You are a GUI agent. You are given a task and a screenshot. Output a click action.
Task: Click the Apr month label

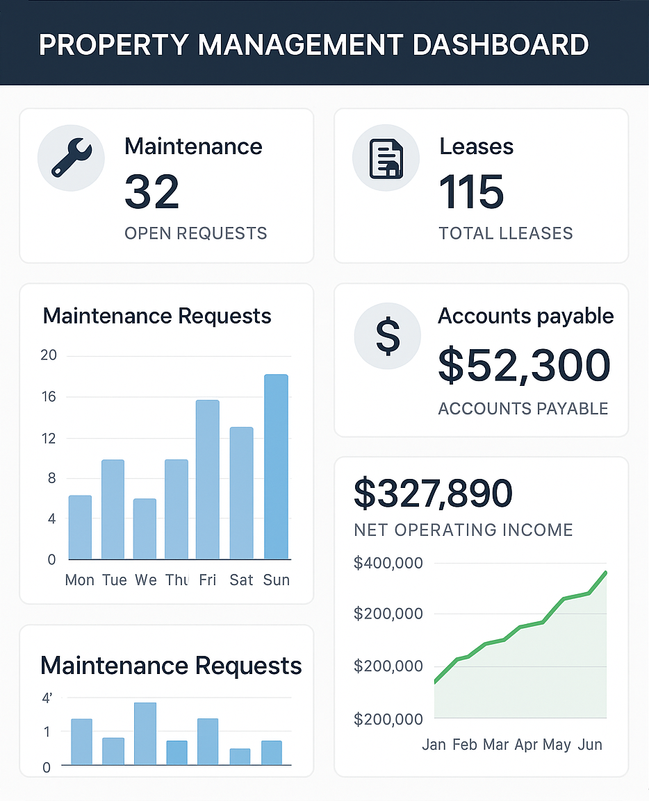(526, 745)
